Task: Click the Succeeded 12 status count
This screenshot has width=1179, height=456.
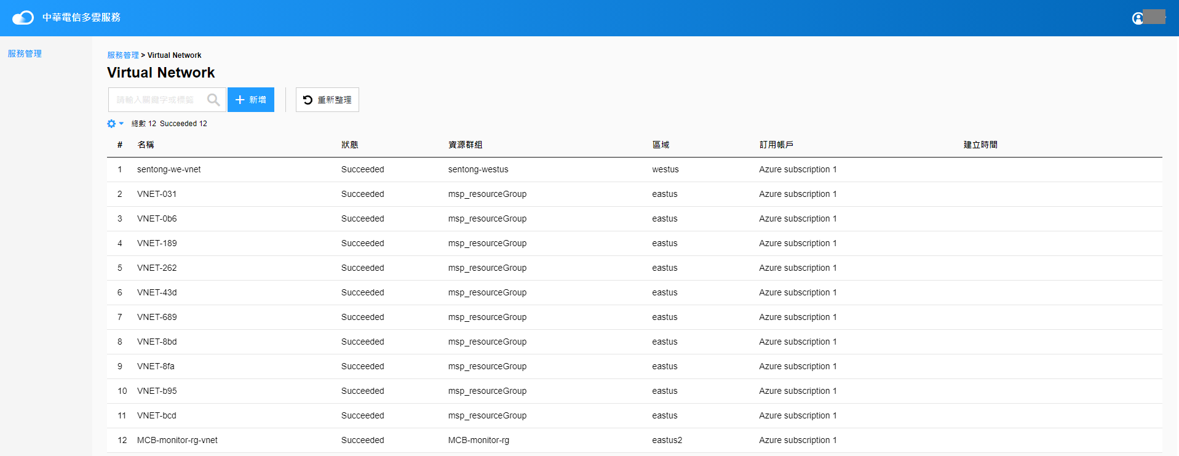Action: [x=183, y=124]
